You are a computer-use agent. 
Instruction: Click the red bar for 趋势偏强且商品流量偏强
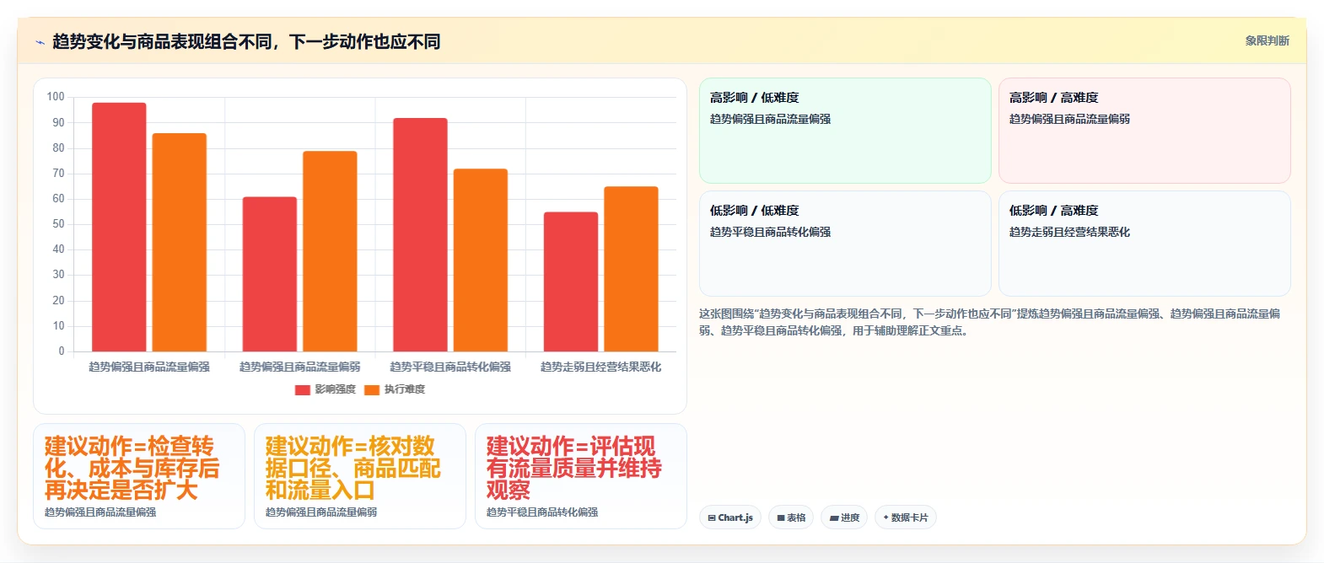click(119, 227)
